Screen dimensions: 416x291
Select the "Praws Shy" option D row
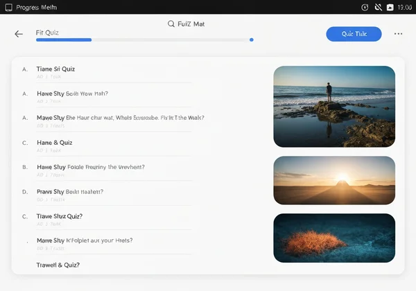(x=68, y=191)
